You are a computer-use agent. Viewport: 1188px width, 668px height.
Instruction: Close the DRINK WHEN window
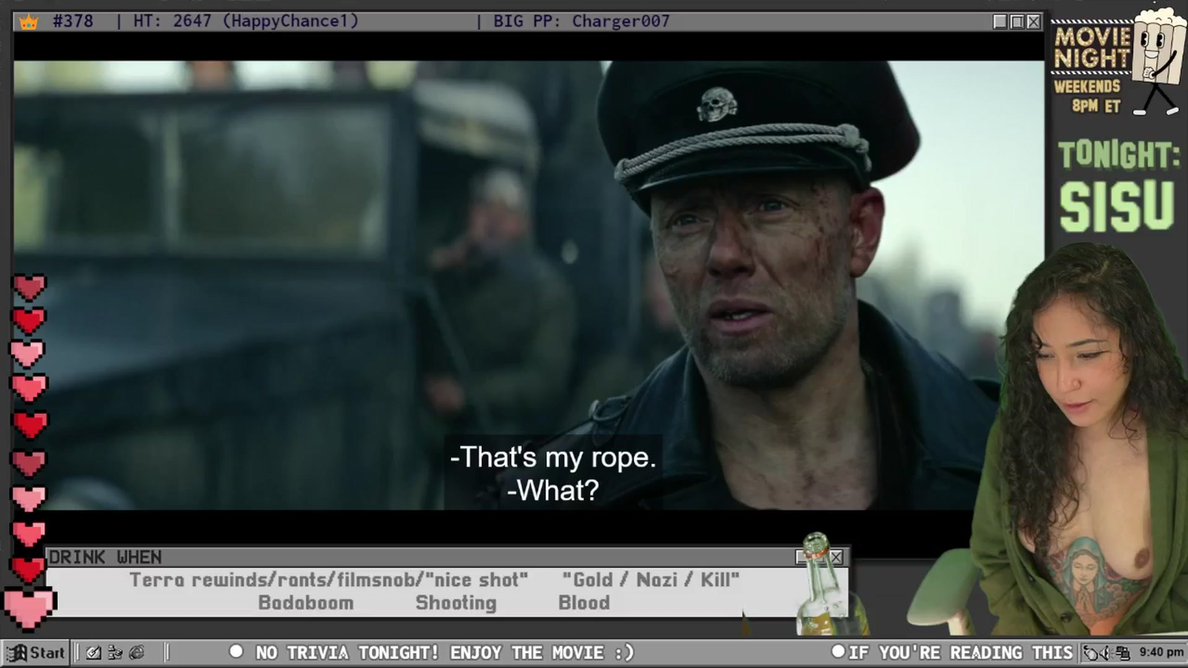click(836, 557)
